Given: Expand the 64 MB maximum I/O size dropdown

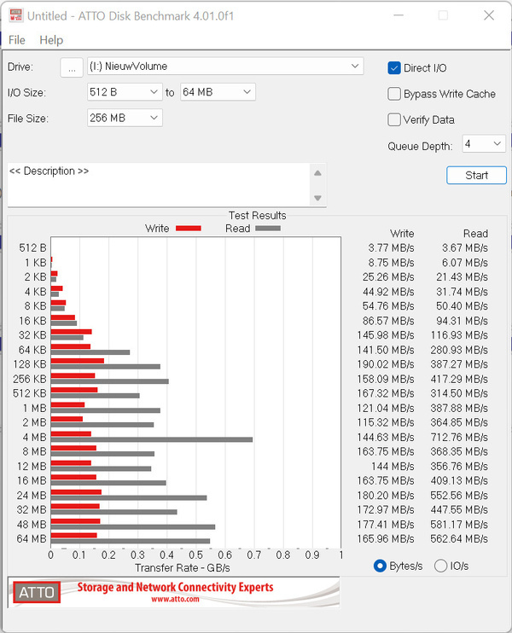Looking at the screenshot, I should pyautogui.click(x=218, y=92).
